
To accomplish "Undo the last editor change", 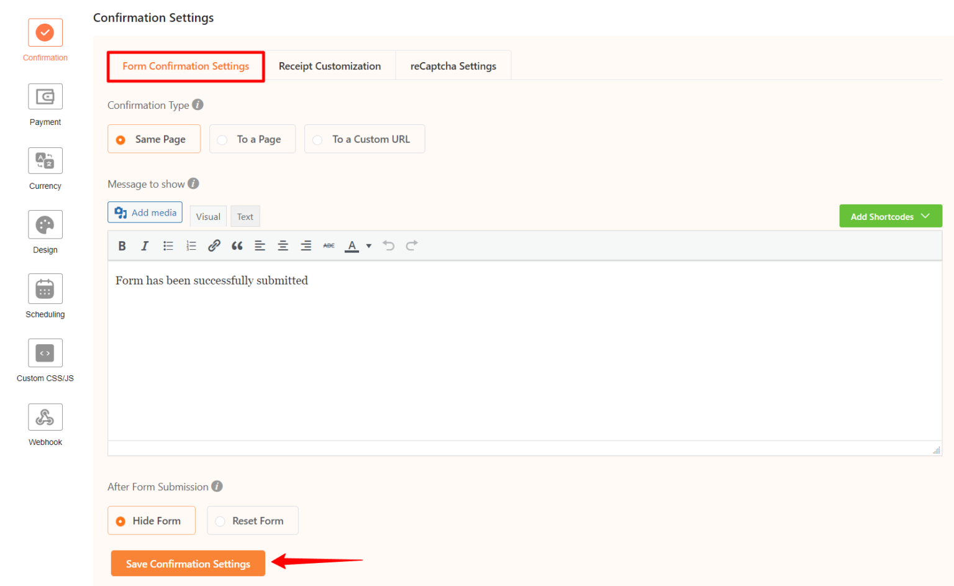I will point(389,245).
